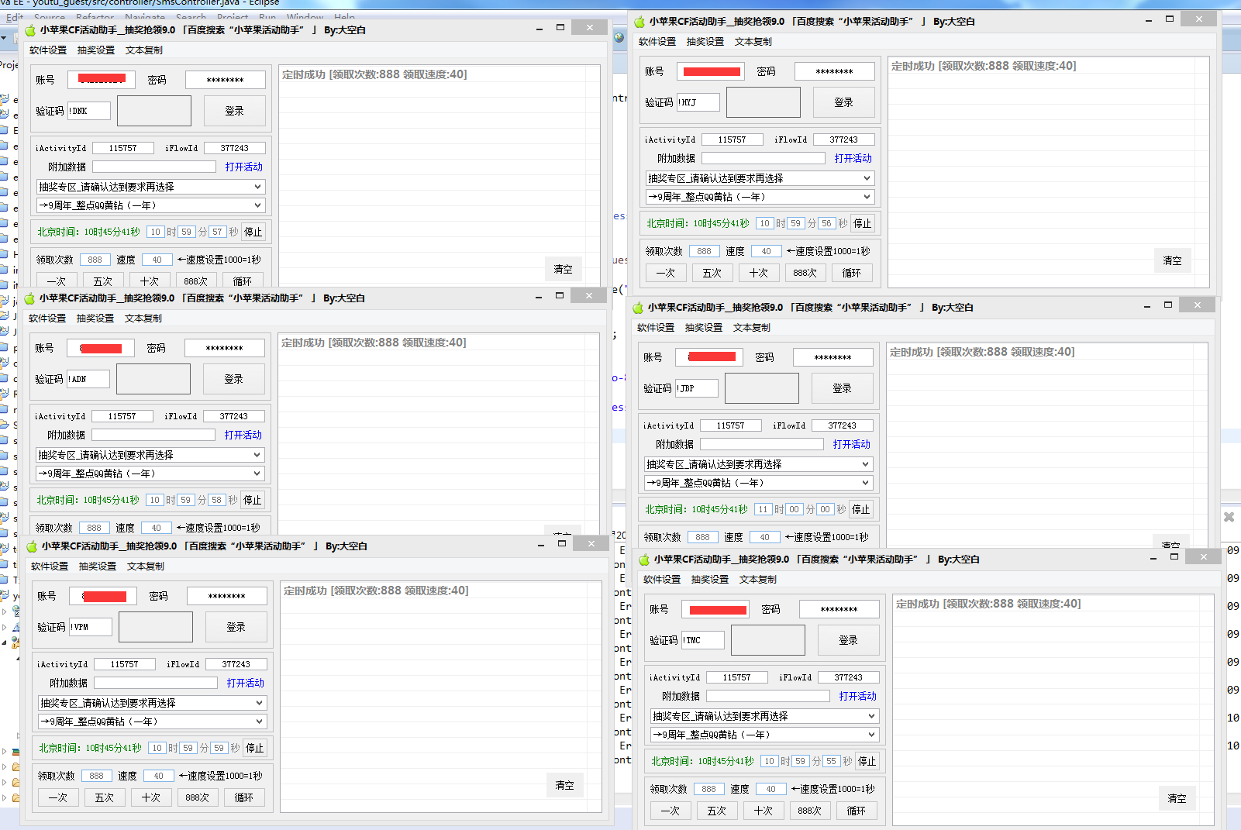Image resolution: width=1241 pixels, height=830 pixels.
Task: Click the !DNK captcha input field
Action: [x=89, y=111]
